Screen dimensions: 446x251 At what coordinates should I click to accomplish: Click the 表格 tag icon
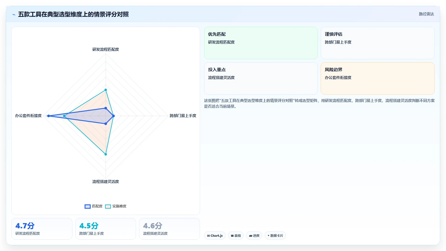tap(232, 236)
